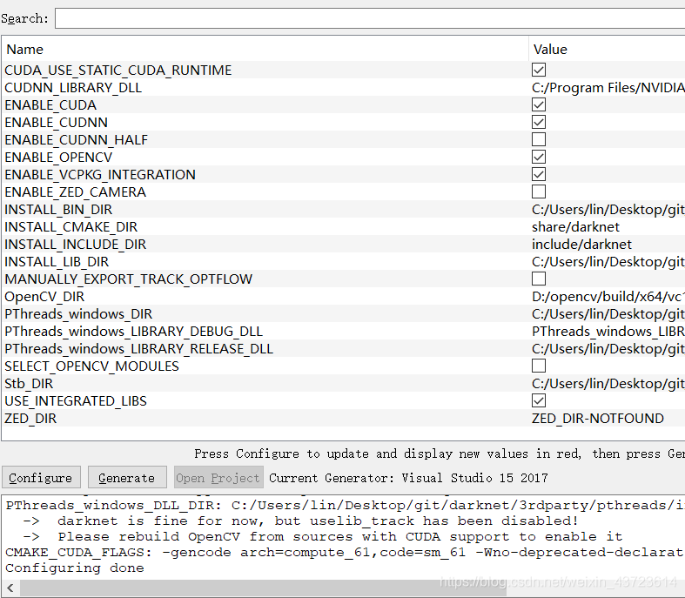The image size is (685, 598).
Task: Select the INSTALL_INCLUDE_DIR row name
Action: [75, 245]
